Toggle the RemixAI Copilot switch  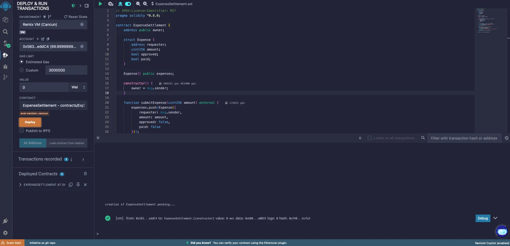pyautogui.click(x=128, y=4)
